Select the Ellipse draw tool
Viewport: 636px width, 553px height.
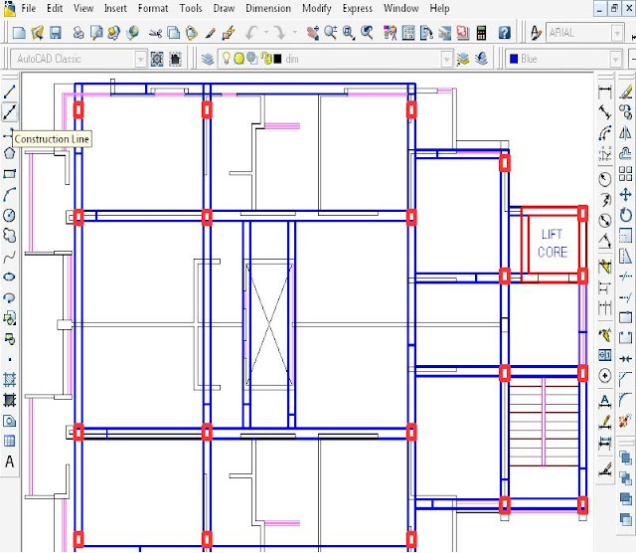(9, 276)
